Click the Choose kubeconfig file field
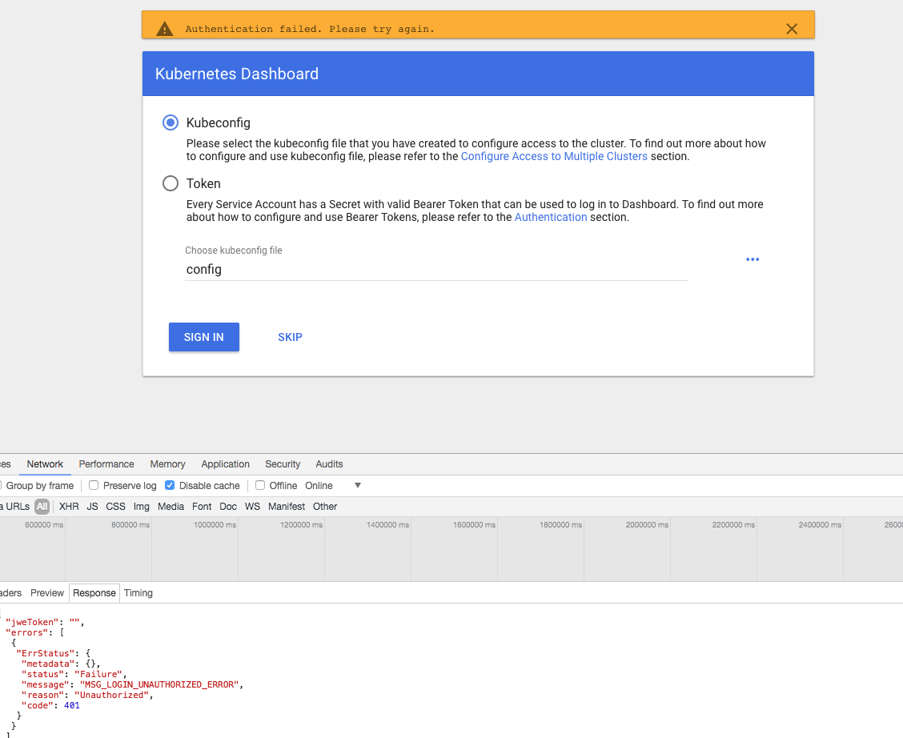The width and height of the screenshot is (903, 738). click(436, 270)
